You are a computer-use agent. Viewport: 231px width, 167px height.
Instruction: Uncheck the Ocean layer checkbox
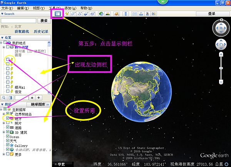tap(8, 136)
